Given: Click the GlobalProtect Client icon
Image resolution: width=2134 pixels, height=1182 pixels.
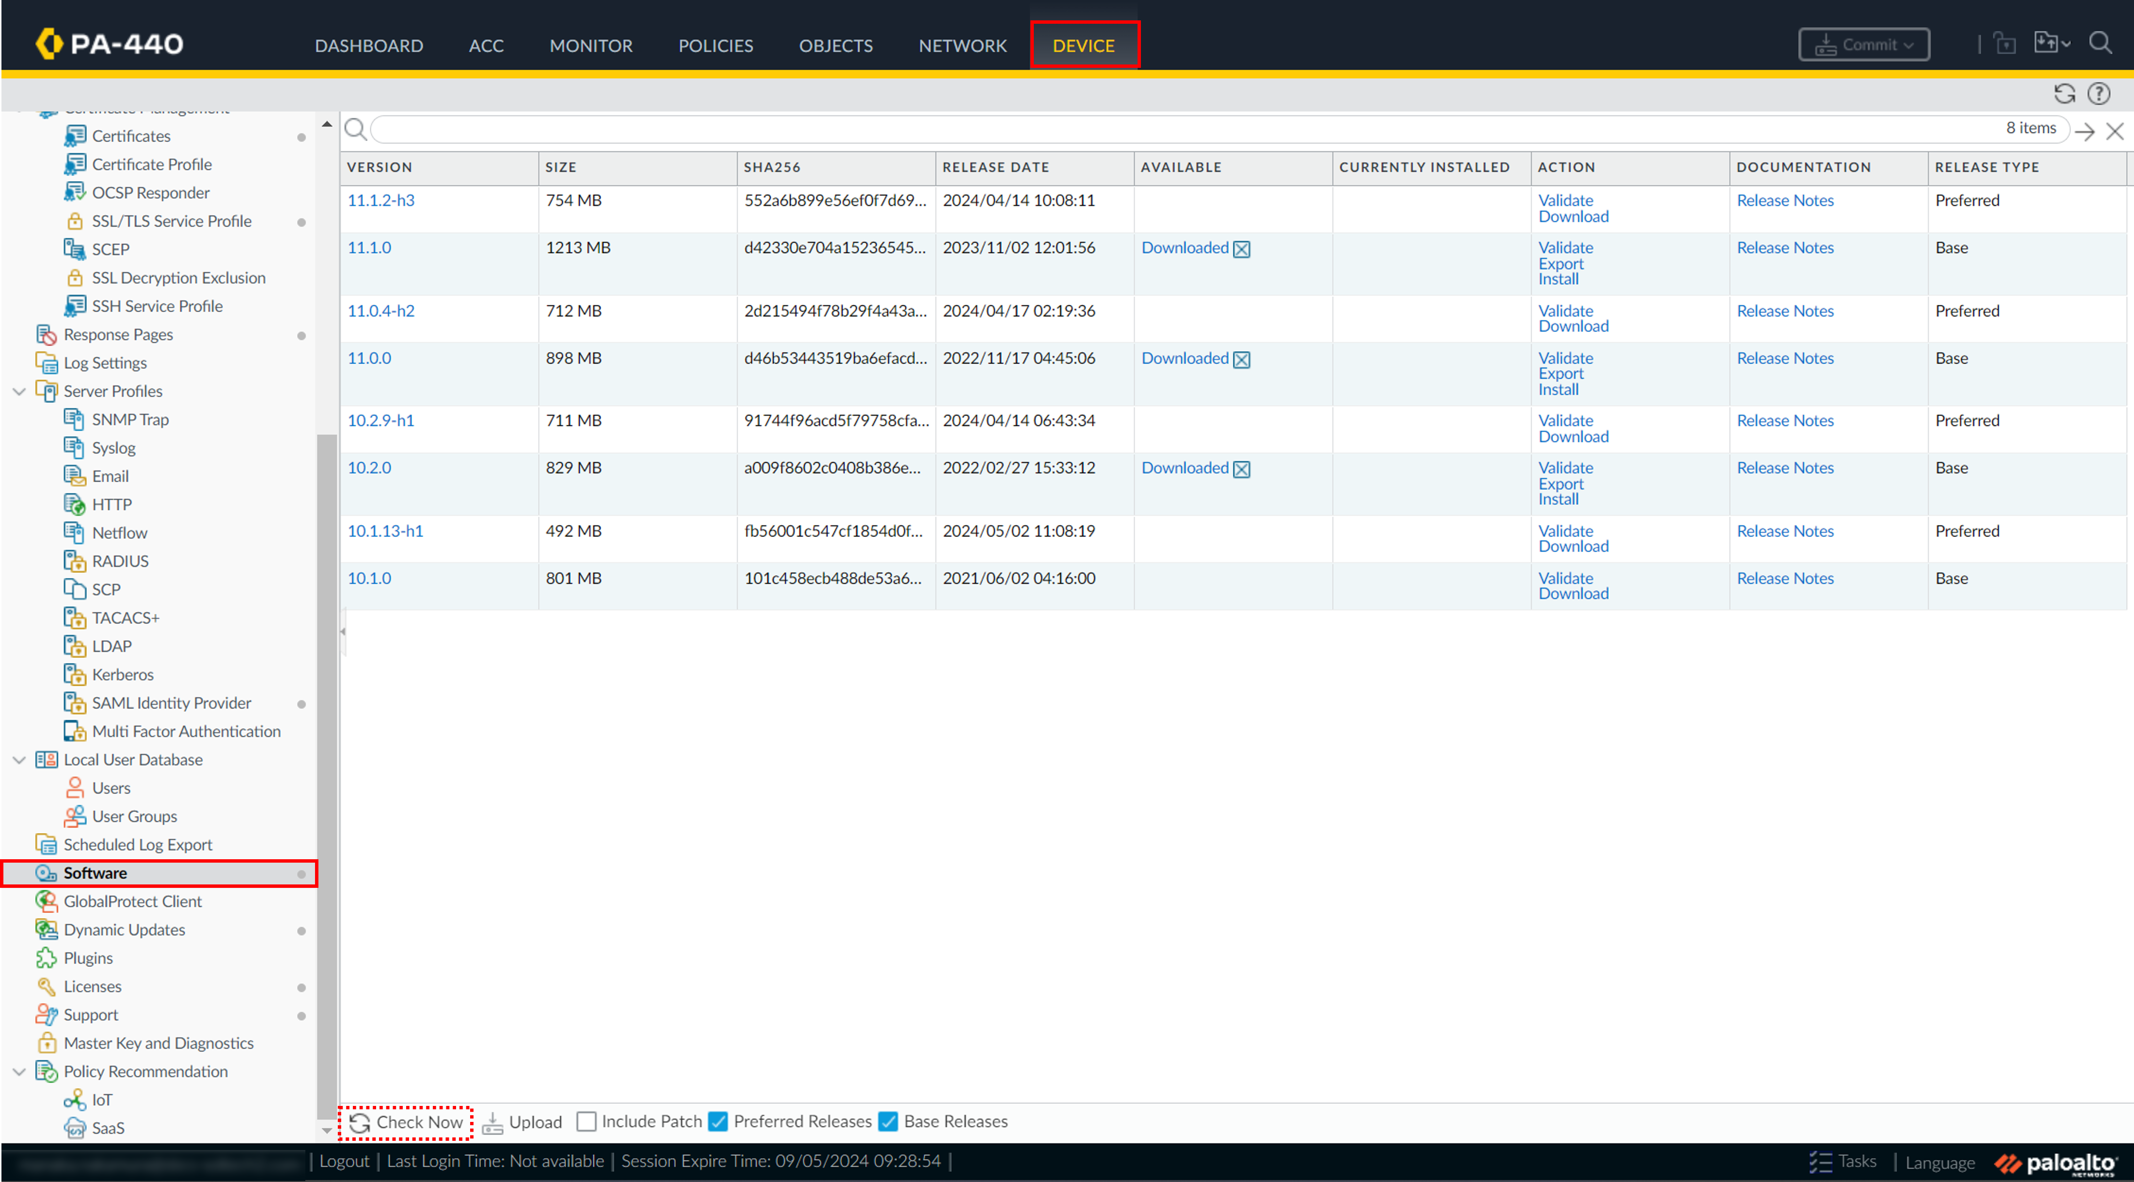Looking at the screenshot, I should pyautogui.click(x=47, y=901).
